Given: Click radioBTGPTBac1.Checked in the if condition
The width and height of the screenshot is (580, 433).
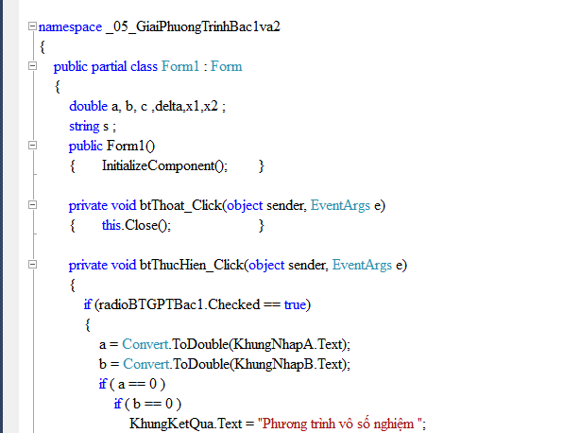Looking at the screenshot, I should coord(179,304).
